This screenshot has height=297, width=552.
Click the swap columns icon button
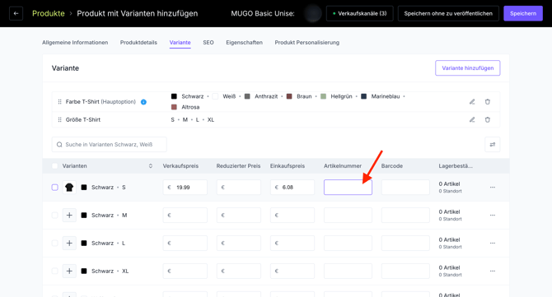point(492,145)
